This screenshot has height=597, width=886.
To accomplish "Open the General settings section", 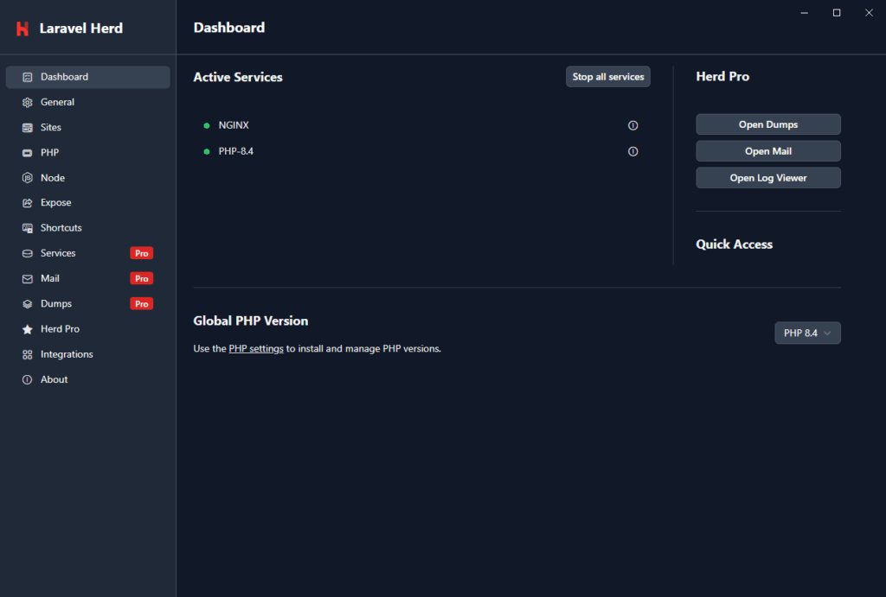I will pyautogui.click(x=87, y=102).
